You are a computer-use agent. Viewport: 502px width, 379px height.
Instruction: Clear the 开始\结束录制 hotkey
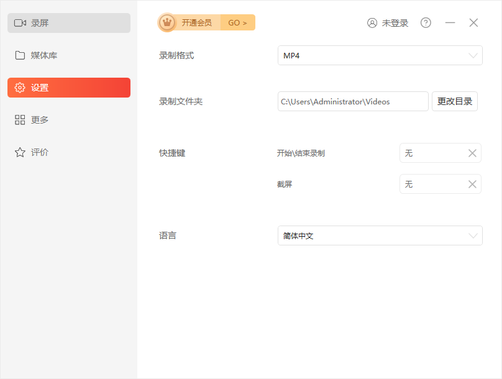(x=472, y=153)
